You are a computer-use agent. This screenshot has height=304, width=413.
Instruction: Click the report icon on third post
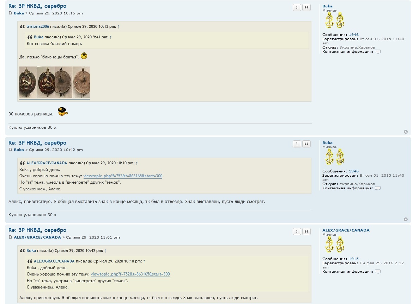click(x=297, y=232)
